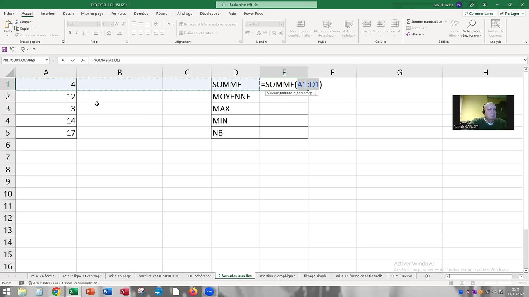Click the Chrome icon in the taskbar

(x=56, y=292)
